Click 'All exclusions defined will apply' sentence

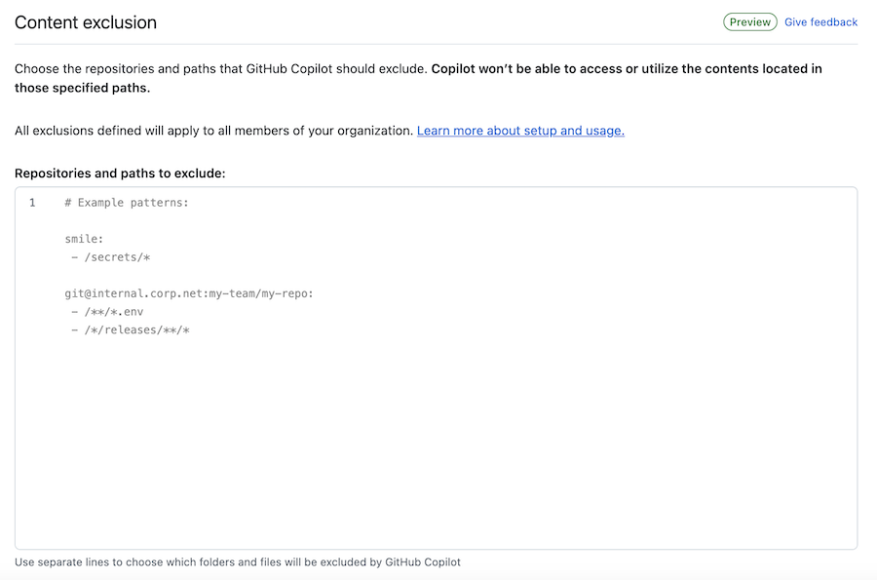pos(214,131)
